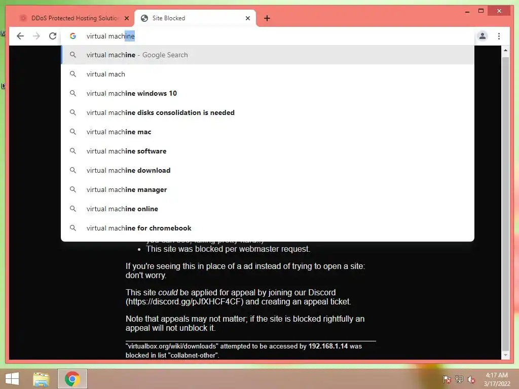Close the Site Blocked tab
This screenshot has height=389, width=519.
[x=247, y=18]
